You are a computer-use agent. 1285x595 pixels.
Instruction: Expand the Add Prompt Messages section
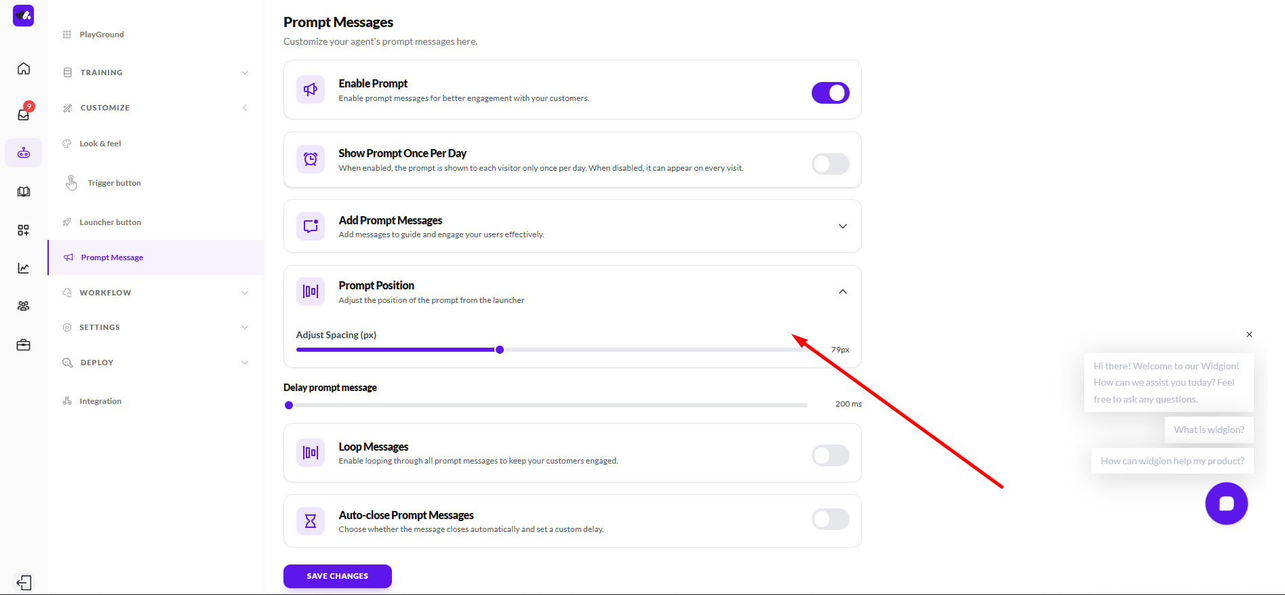(842, 226)
